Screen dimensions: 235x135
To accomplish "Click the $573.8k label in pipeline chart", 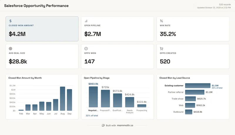I will coord(118,91).
